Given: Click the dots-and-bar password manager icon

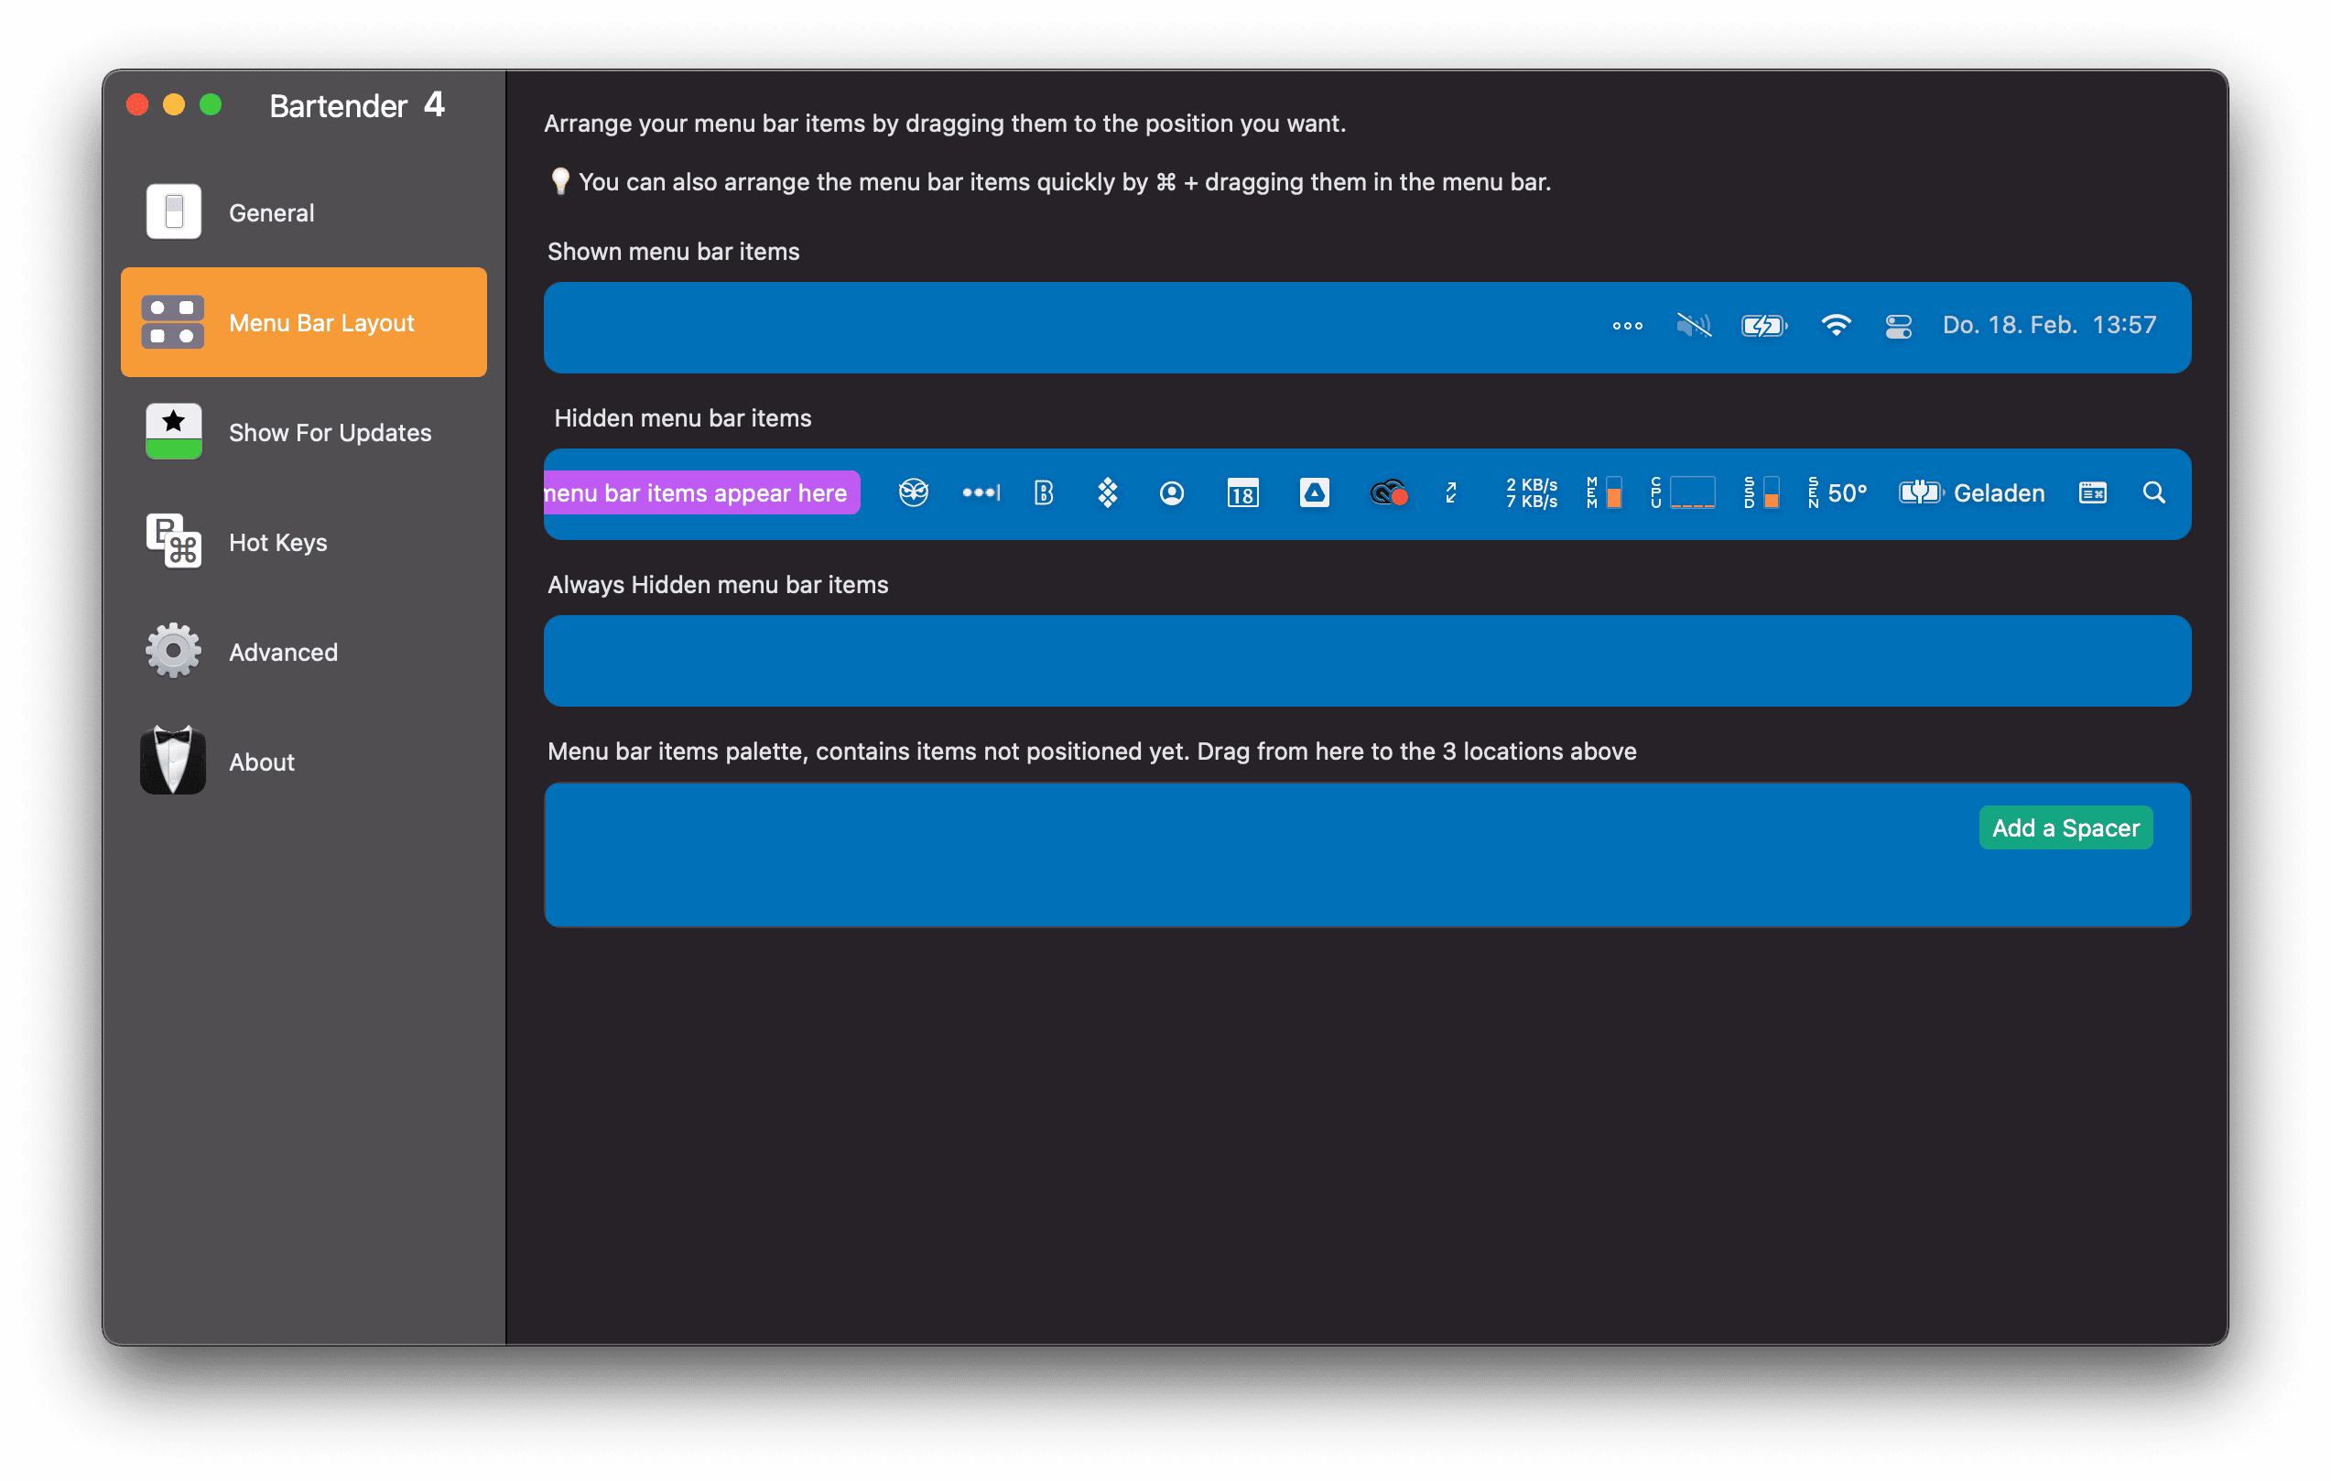Looking at the screenshot, I should pyautogui.click(x=981, y=492).
